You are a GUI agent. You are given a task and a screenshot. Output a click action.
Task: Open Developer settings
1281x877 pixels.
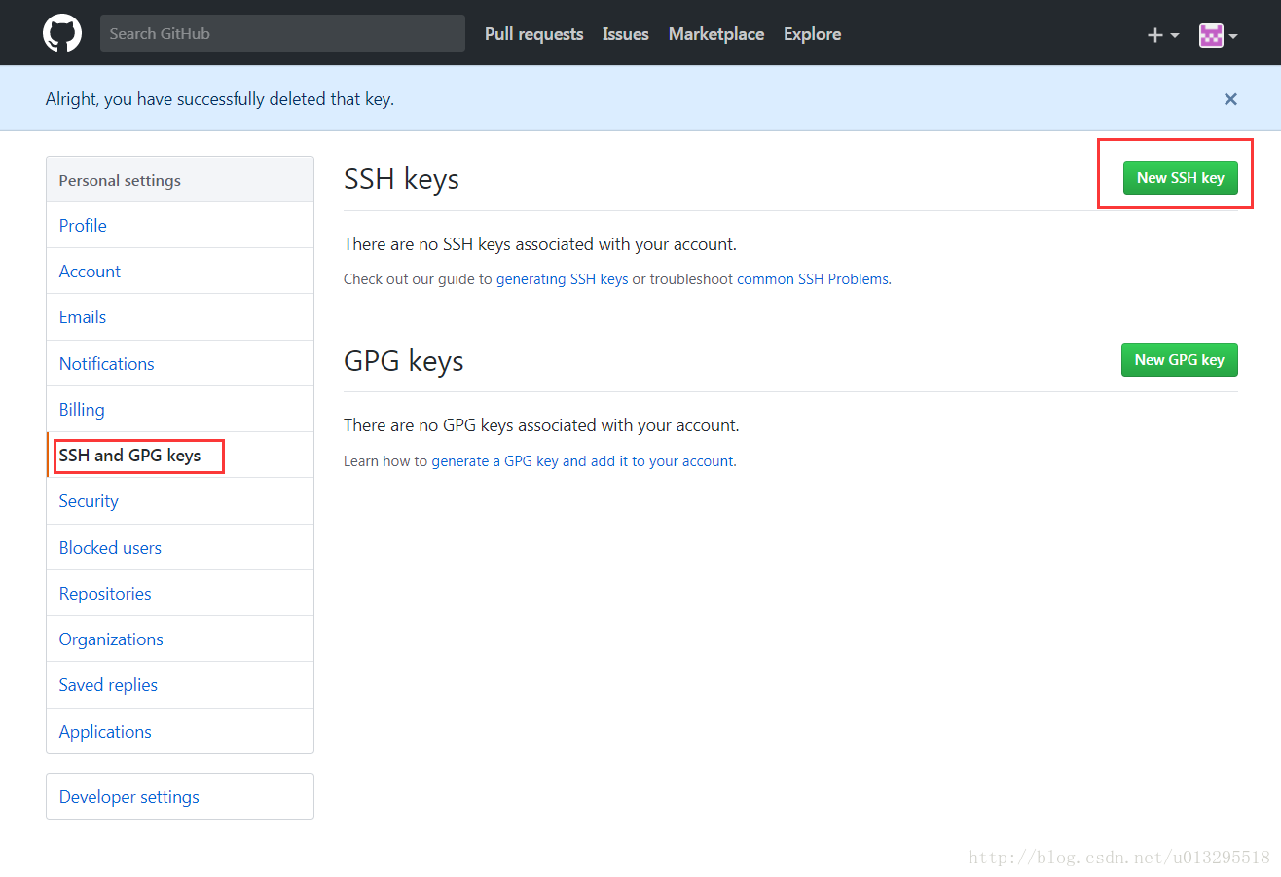coord(128,797)
